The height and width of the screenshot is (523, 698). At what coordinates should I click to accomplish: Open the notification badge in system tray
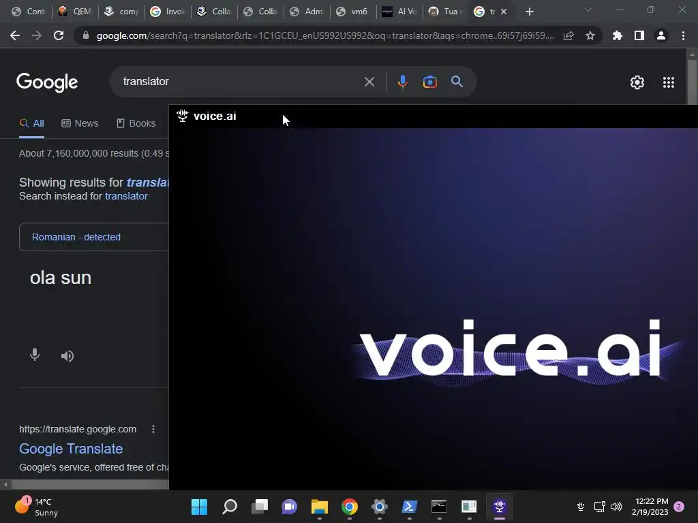point(679,507)
